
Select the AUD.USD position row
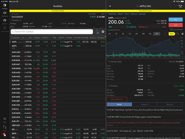(58, 52)
